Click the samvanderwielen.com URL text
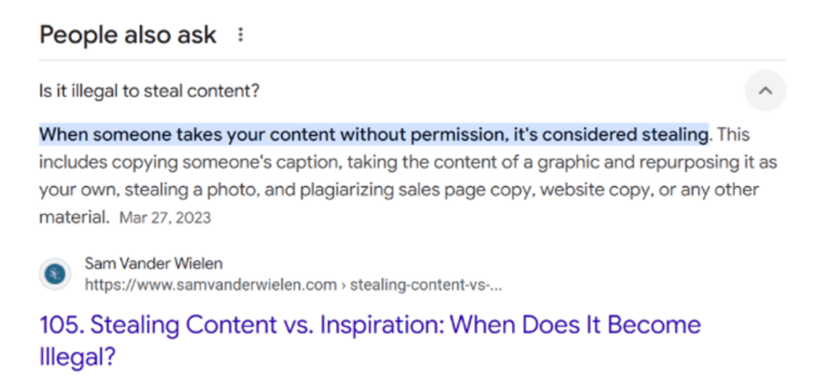Image resolution: width=815 pixels, height=383 pixels. point(211,285)
